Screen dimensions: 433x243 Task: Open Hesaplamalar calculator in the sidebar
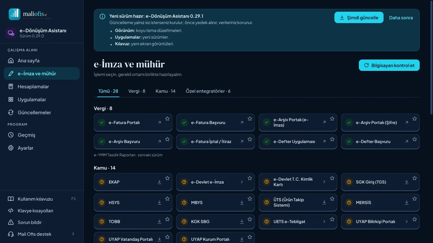42,86
